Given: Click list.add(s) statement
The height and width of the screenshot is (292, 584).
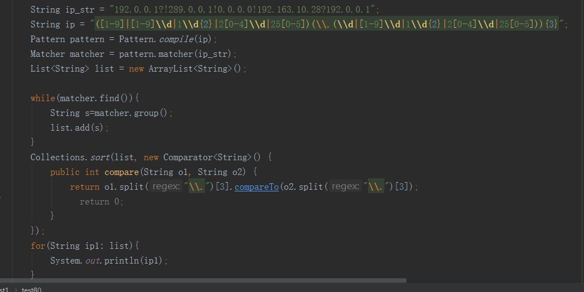Looking at the screenshot, I should pyautogui.click(x=80, y=128).
